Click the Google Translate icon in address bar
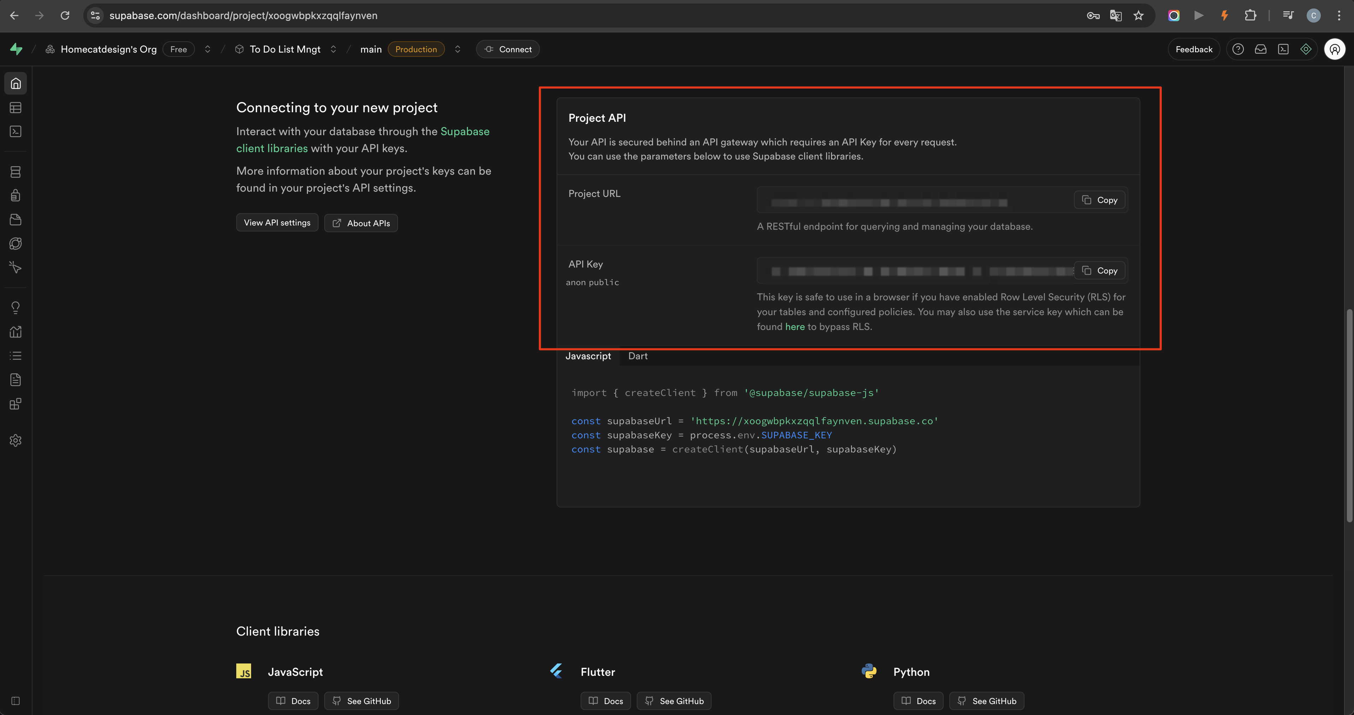 coord(1115,15)
